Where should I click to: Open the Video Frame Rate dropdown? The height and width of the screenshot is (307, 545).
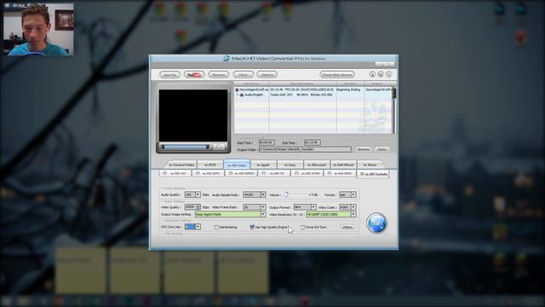pos(263,207)
